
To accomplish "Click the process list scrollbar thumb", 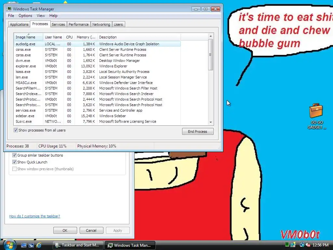I will (x=211, y=55).
